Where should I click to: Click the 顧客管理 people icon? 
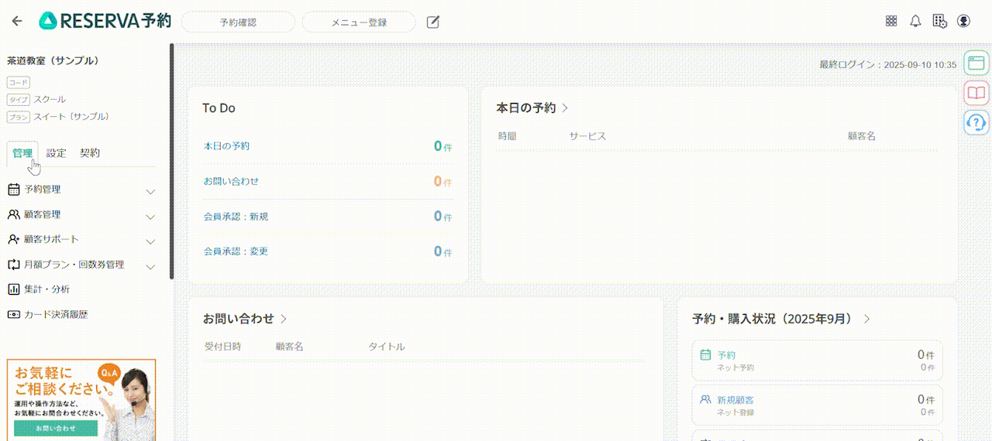point(13,214)
